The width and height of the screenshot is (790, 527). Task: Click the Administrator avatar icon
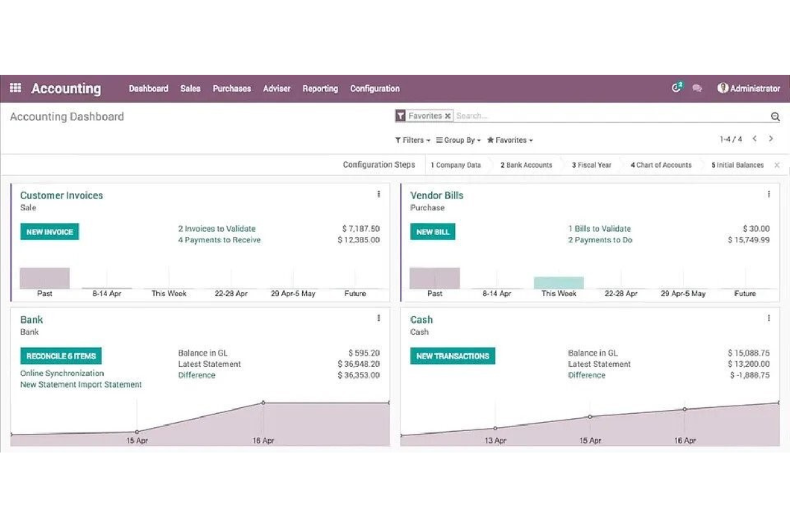point(723,88)
